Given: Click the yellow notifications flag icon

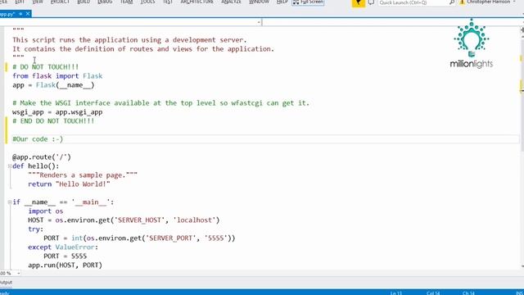Looking at the screenshot, I should click(x=359, y=2).
